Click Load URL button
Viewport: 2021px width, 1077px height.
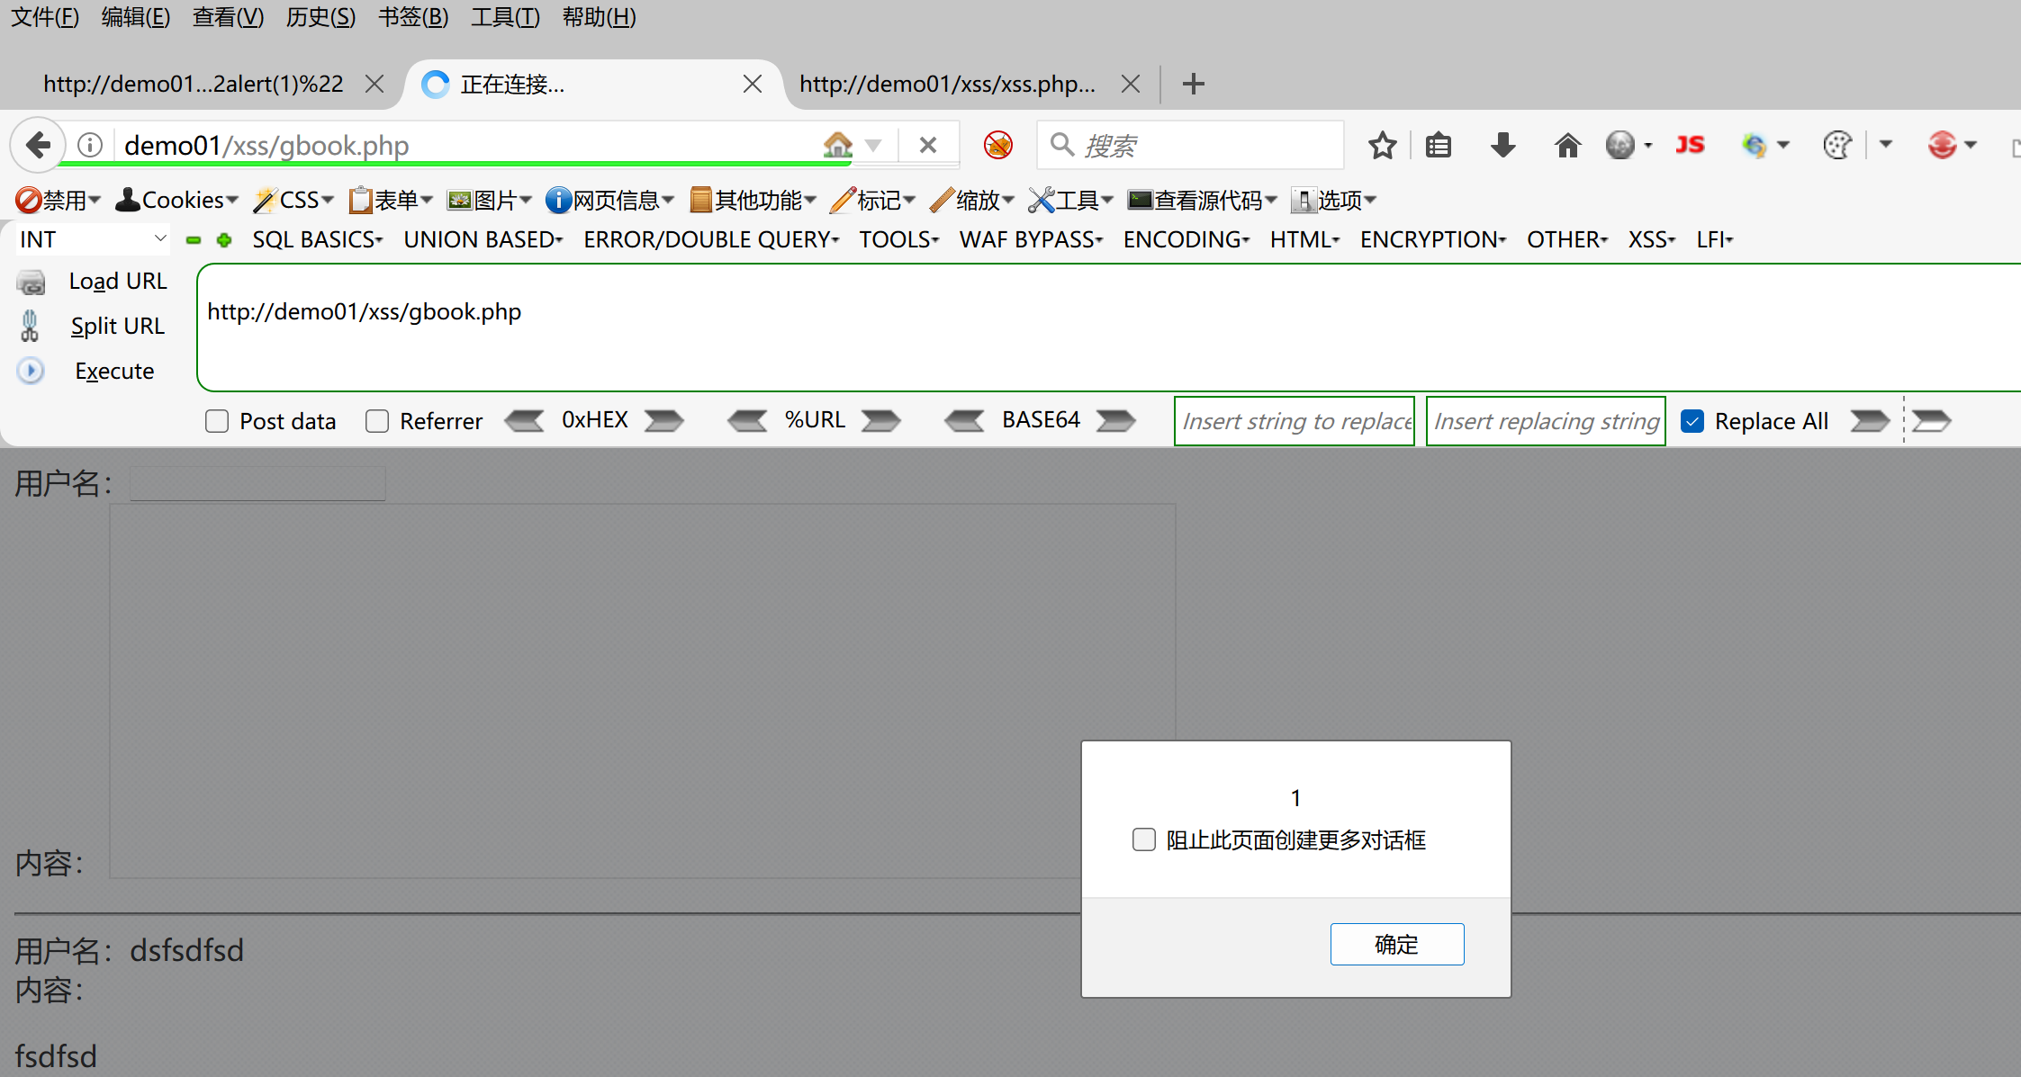tap(117, 282)
